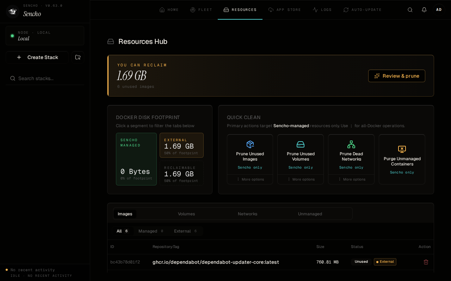Click the sparkle icon on Review & prune
451x281 pixels.
pyautogui.click(x=377, y=76)
